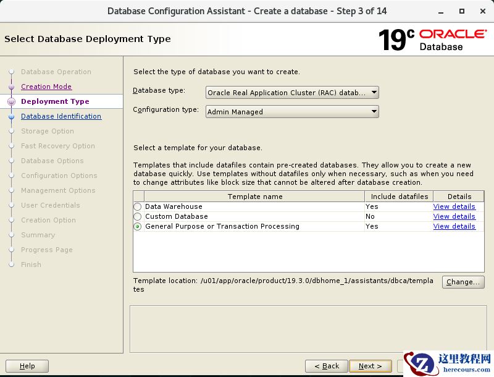This screenshot has height=377, width=494.
Task: View details for Data Warehouse template
Action: coord(454,206)
